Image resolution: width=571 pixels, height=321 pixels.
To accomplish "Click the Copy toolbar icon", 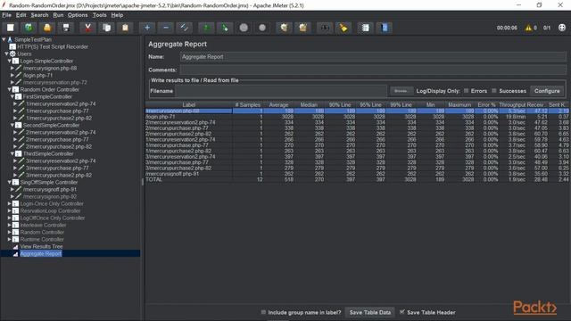I will (x=106, y=28).
